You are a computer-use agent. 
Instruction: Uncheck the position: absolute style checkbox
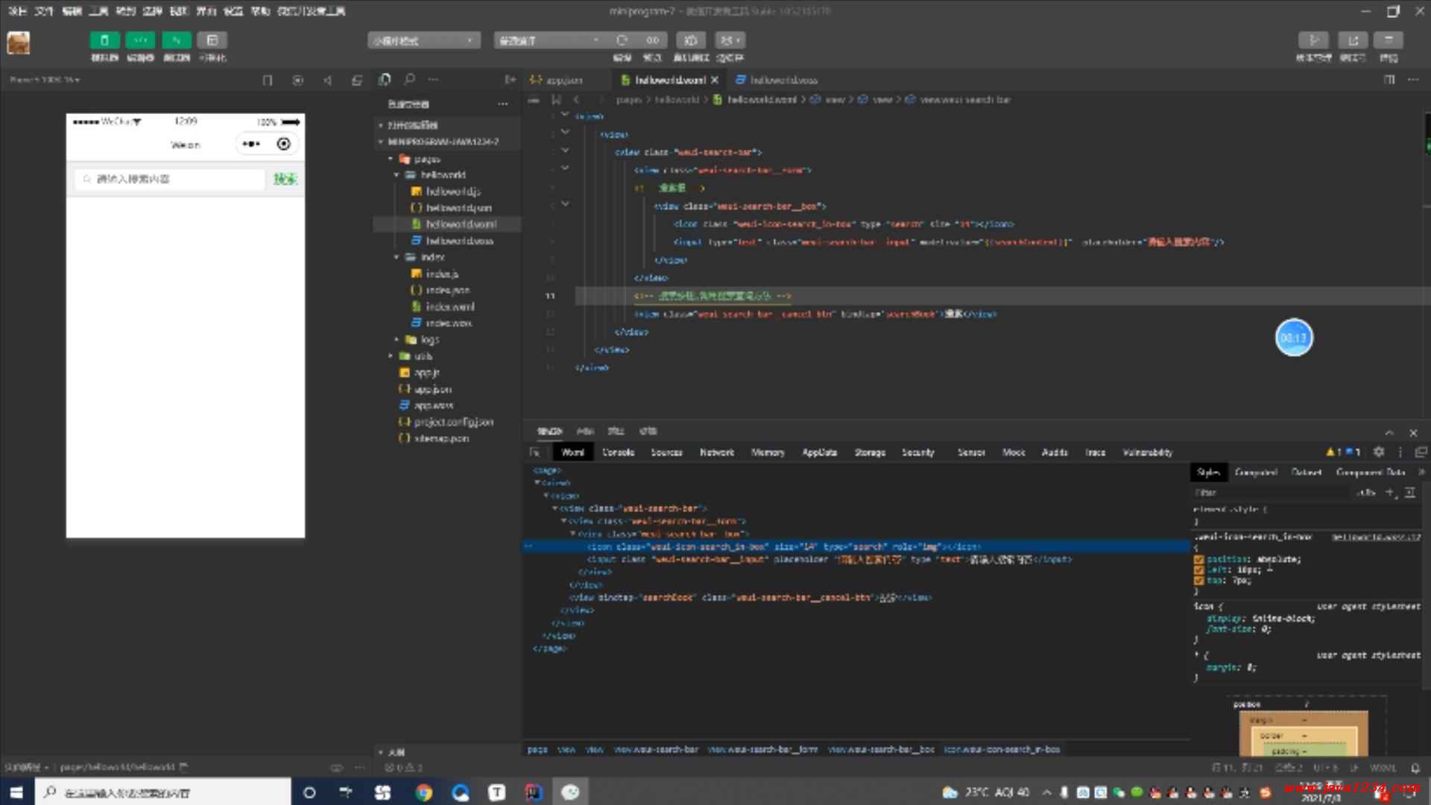pos(1199,559)
